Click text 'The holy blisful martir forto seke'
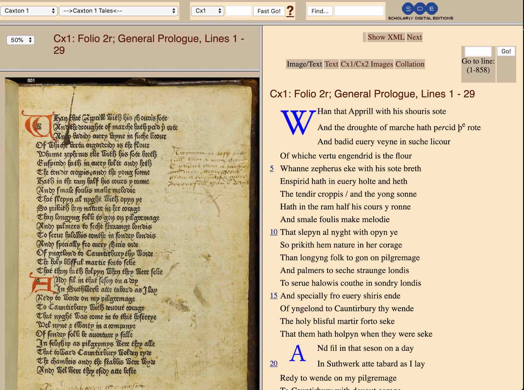 pyautogui.click(x=337, y=321)
